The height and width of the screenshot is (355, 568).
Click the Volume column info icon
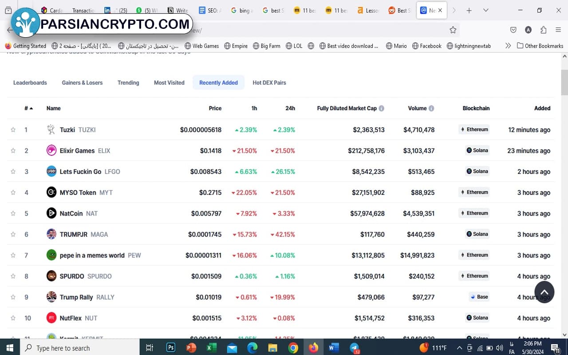pyautogui.click(x=431, y=108)
